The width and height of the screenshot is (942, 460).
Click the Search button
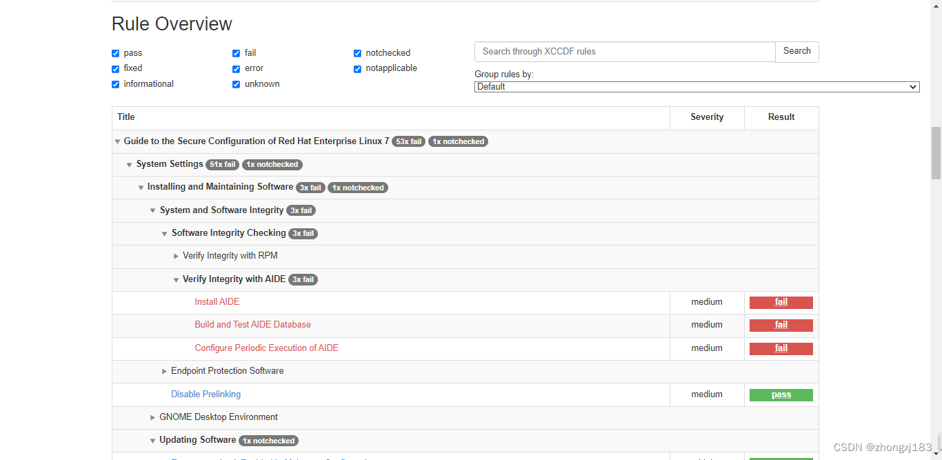pos(796,52)
